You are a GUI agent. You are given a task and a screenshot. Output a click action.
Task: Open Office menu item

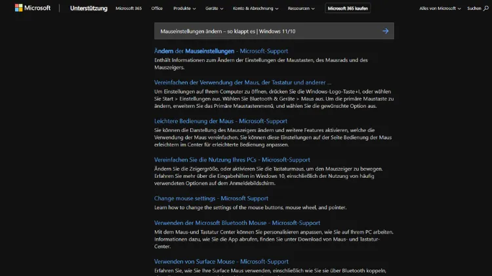tap(157, 9)
